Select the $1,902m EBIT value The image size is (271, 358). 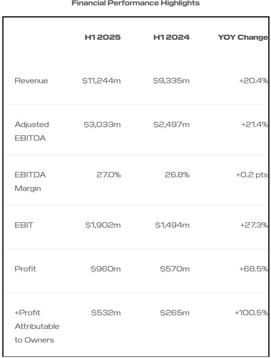[x=103, y=225]
